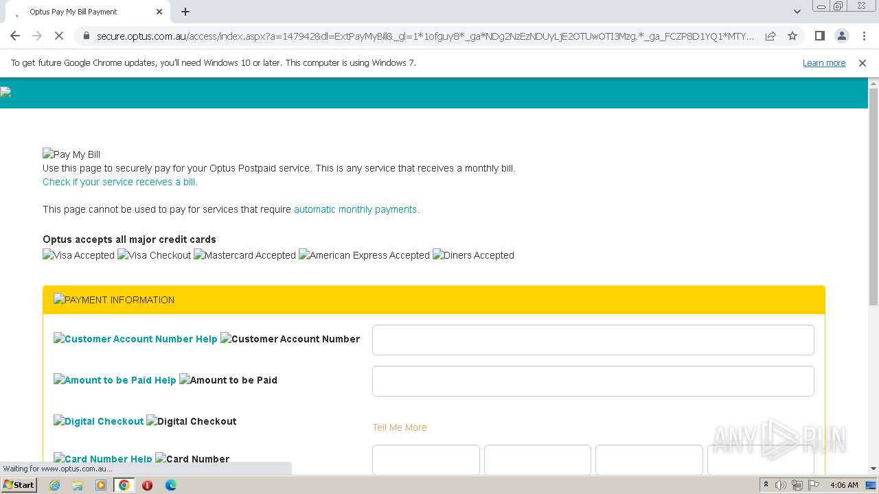Click the scrollbar down arrow
The height and width of the screenshot is (494, 879).
(874, 469)
